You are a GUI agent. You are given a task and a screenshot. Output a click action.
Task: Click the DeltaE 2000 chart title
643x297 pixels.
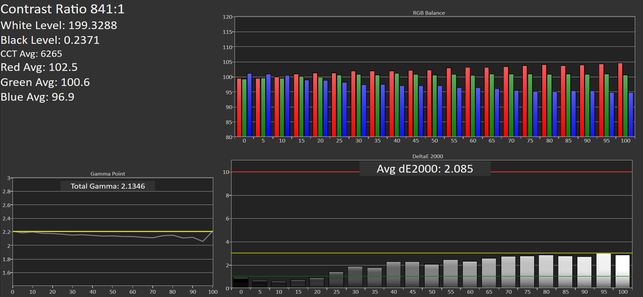[x=428, y=156]
